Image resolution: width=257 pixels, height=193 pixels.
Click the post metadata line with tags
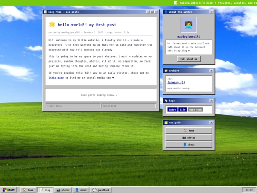click(89, 32)
